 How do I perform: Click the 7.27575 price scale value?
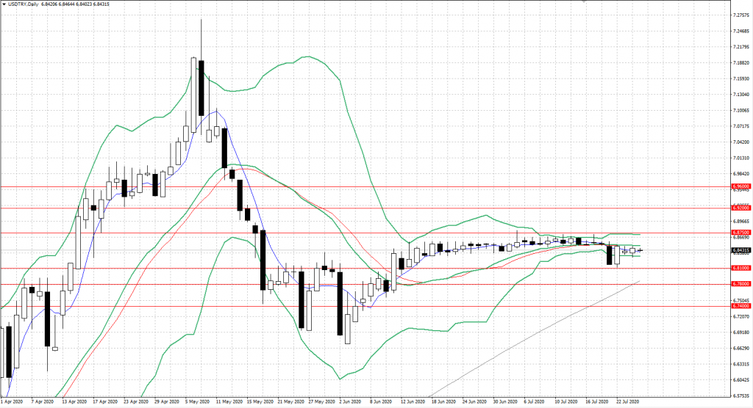pyautogui.click(x=741, y=15)
